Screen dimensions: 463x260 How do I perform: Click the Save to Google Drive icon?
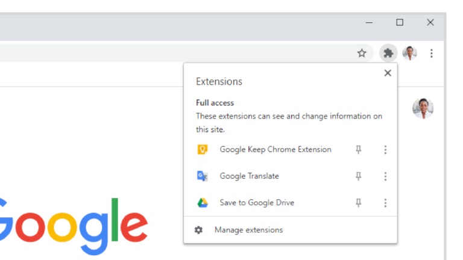203,202
